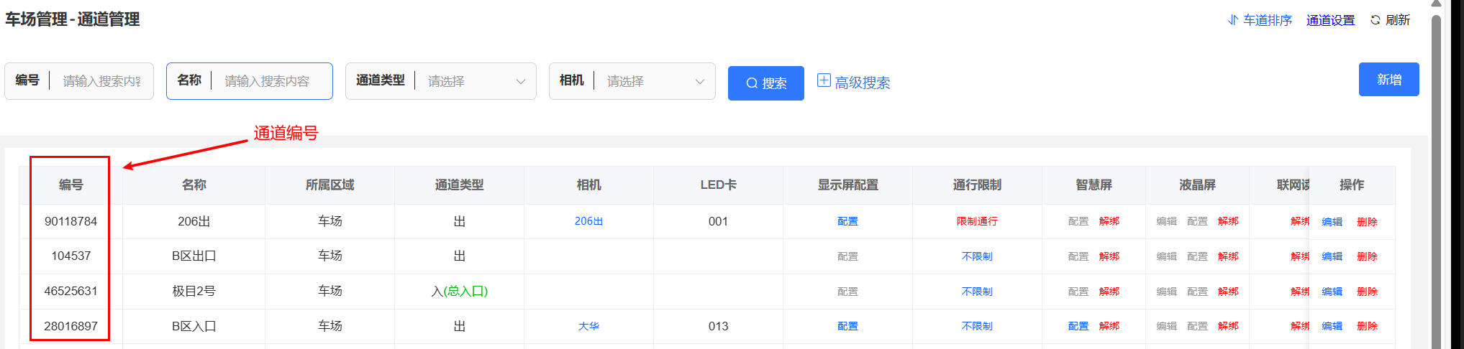Click 操作 编辑 in 极目2号 row
The height and width of the screenshot is (349, 1464).
pyautogui.click(x=1332, y=292)
